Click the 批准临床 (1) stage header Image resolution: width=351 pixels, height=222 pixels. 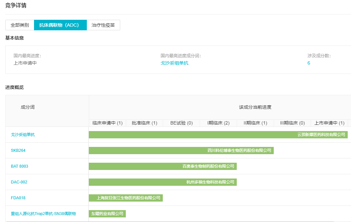click(x=144, y=123)
